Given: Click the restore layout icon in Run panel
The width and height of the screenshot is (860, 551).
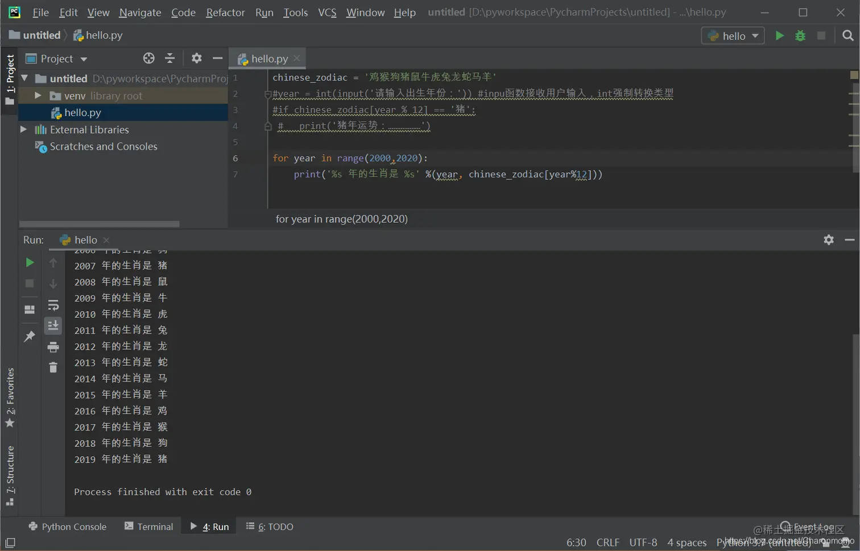Looking at the screenshot, I should tap(30, 309).
